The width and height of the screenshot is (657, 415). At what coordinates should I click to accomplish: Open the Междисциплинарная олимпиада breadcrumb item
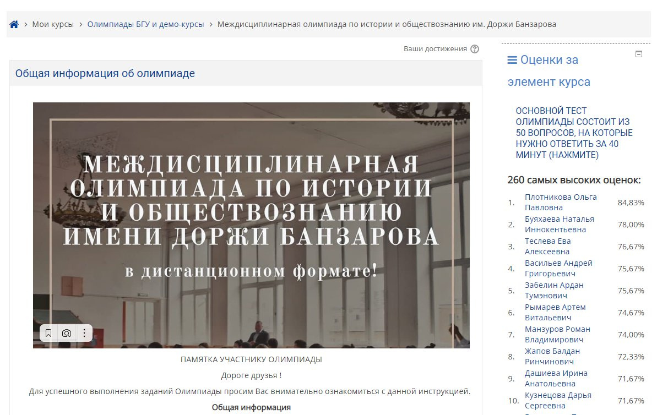pyautogui.click(x=387, y=24)
